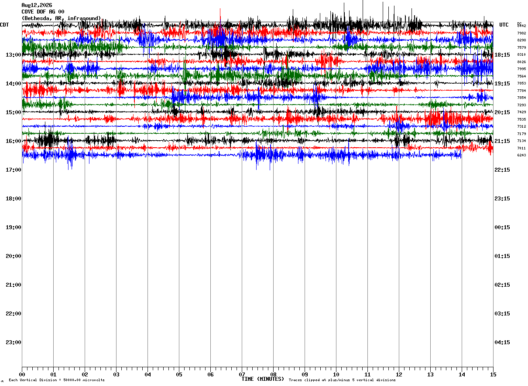Click the 01:15 UTC time label
Screen dimensions: 528x386
[502, 256]
